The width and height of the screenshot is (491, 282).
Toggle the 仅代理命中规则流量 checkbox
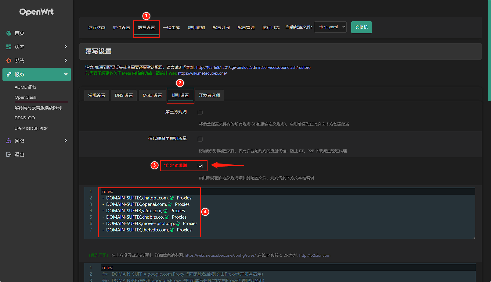[x=200, y=139]
